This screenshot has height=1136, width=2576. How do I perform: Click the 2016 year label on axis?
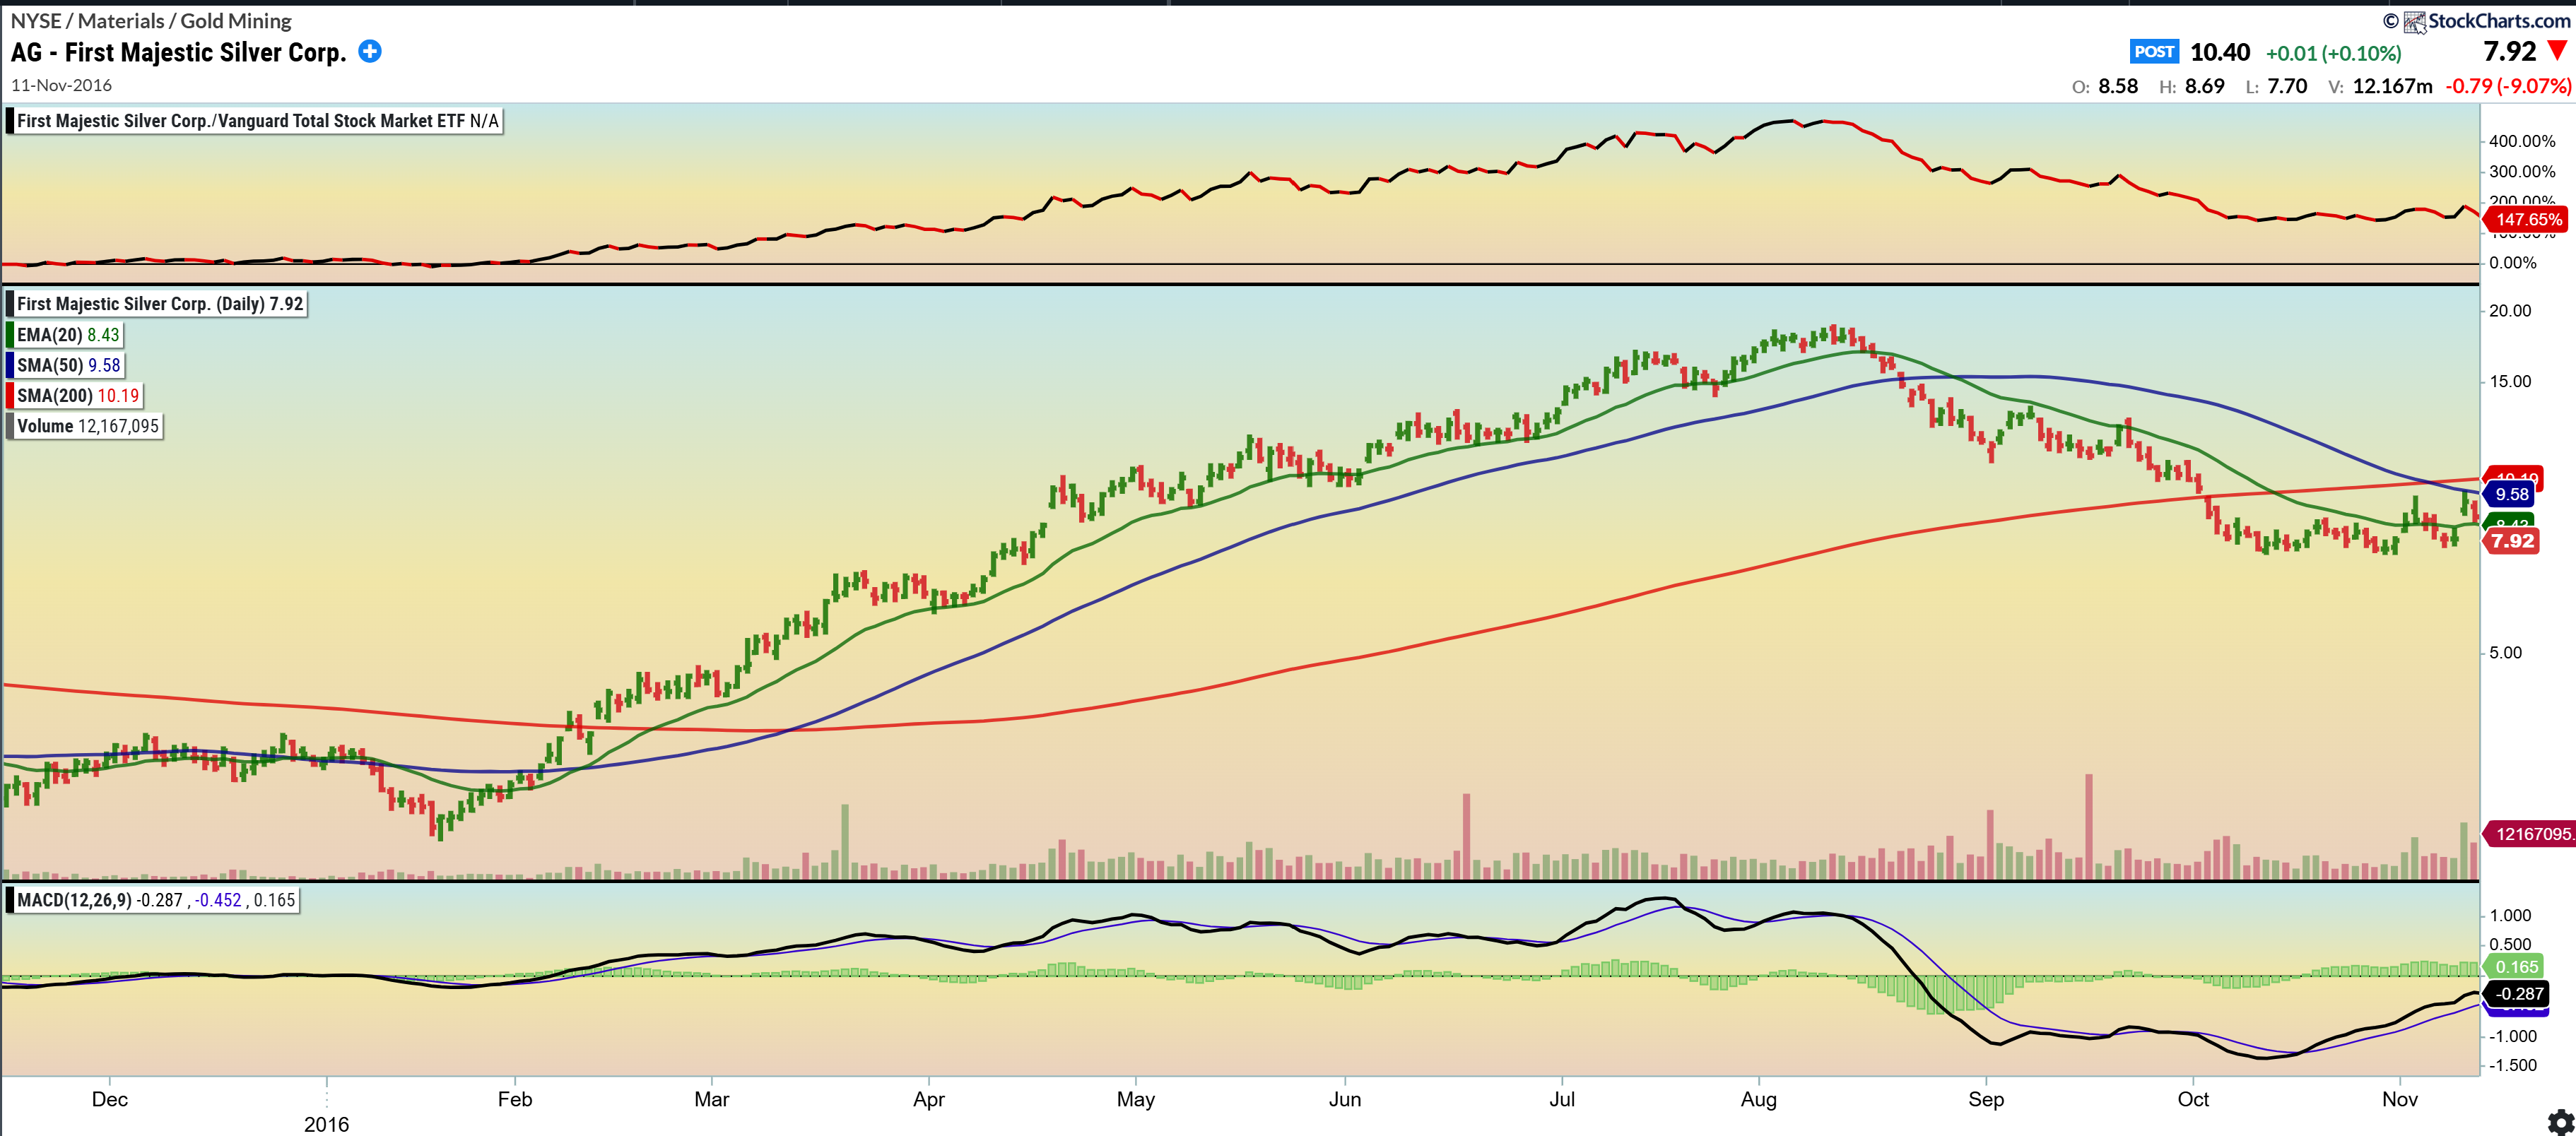(x=326, y=1124)
